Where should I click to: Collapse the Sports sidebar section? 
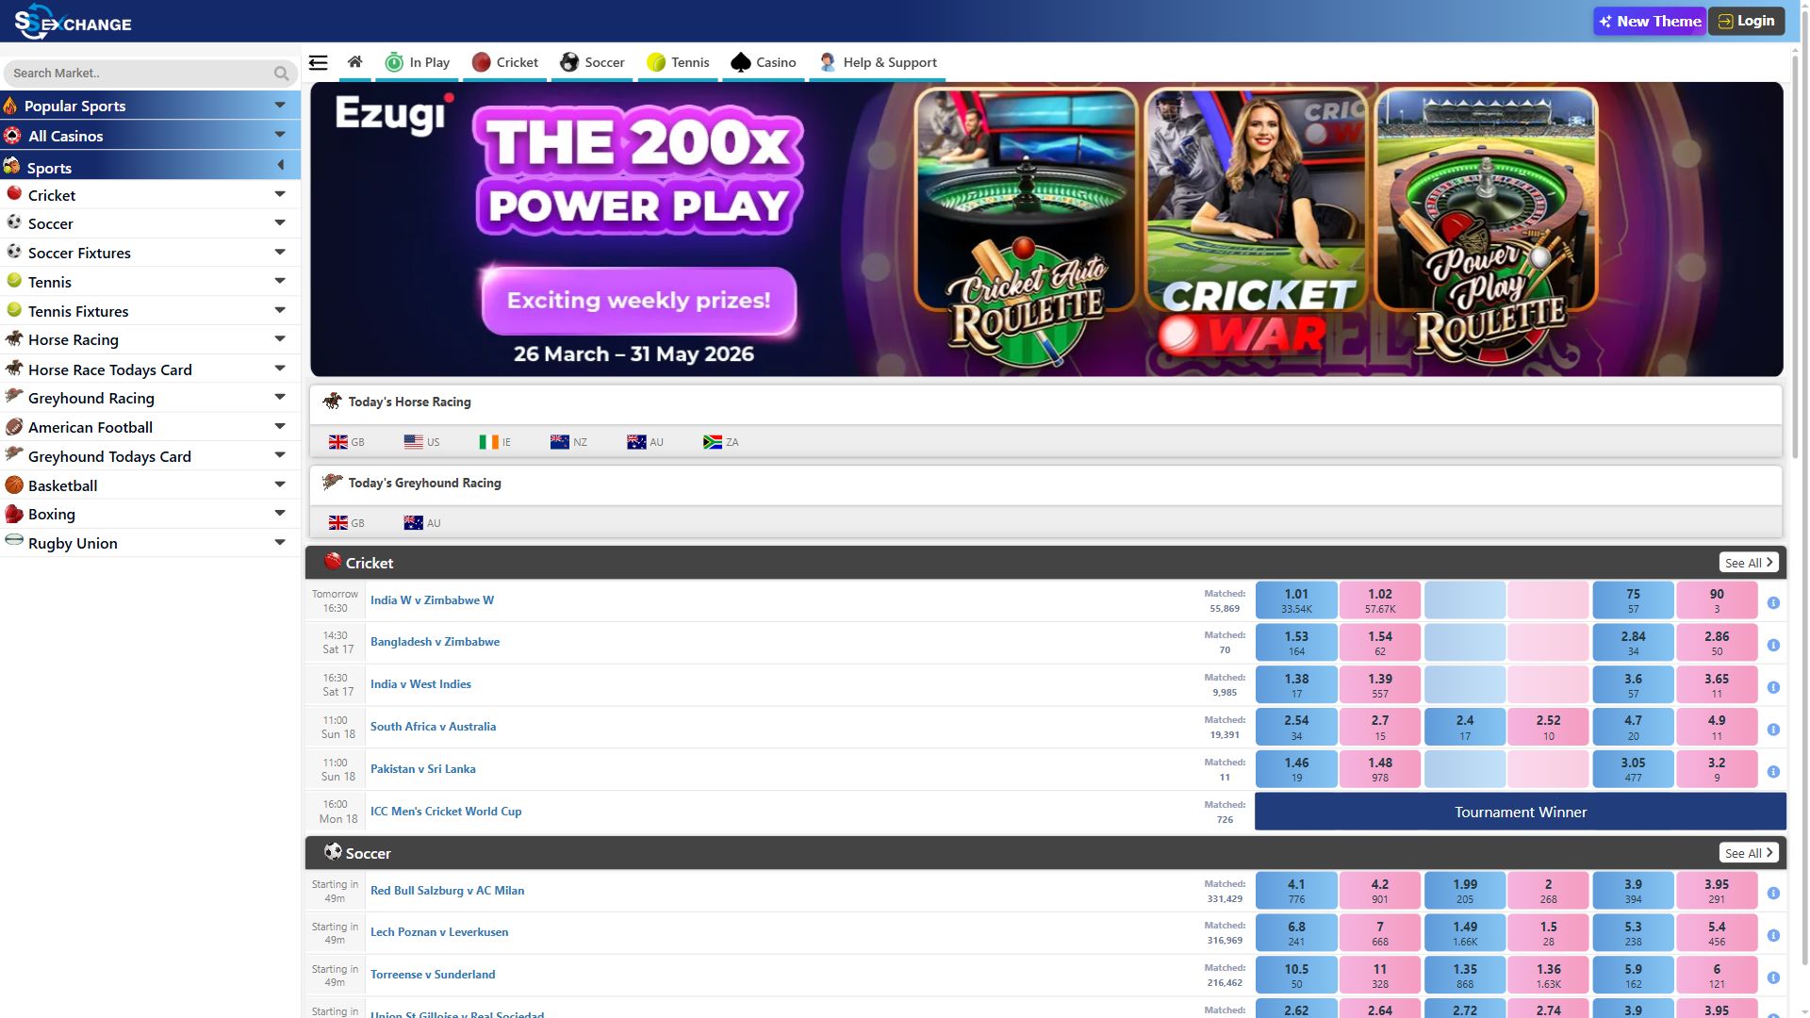(x=280, y=166)
